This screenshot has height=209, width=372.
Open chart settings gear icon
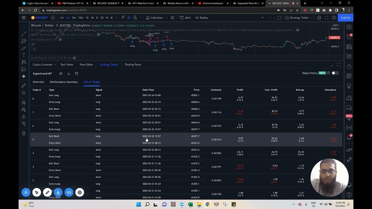click(x=319, y=18)
